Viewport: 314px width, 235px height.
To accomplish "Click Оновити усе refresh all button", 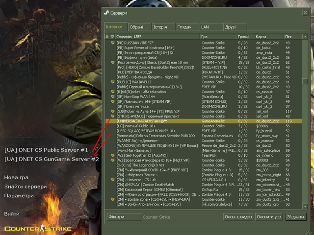I will (268, 217).
